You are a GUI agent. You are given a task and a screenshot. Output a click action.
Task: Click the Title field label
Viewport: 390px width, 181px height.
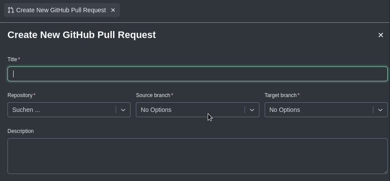coord(12,59)
